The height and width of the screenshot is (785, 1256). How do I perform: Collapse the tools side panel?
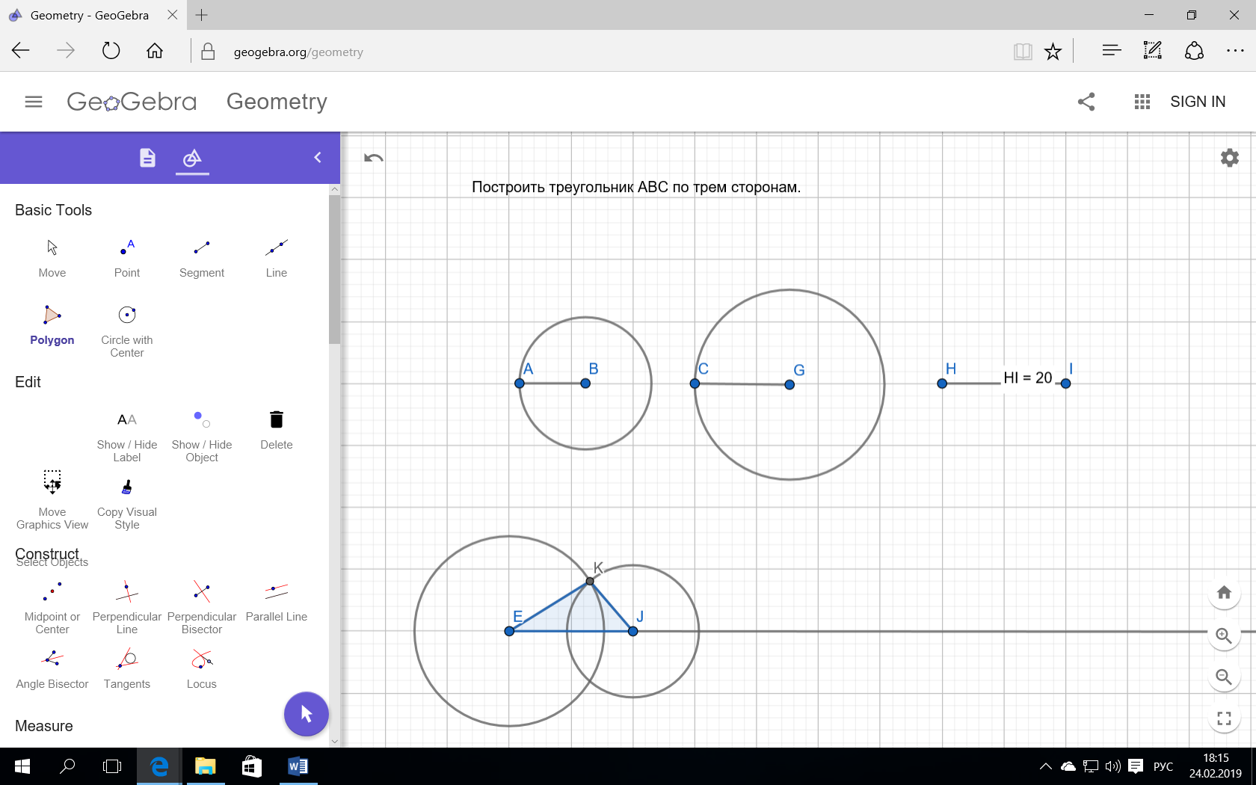pos(318,158)
